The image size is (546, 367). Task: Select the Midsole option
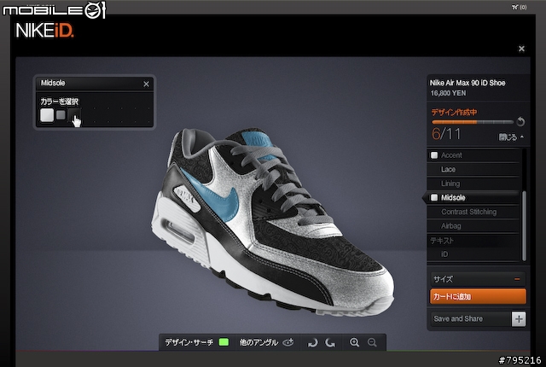473,198
